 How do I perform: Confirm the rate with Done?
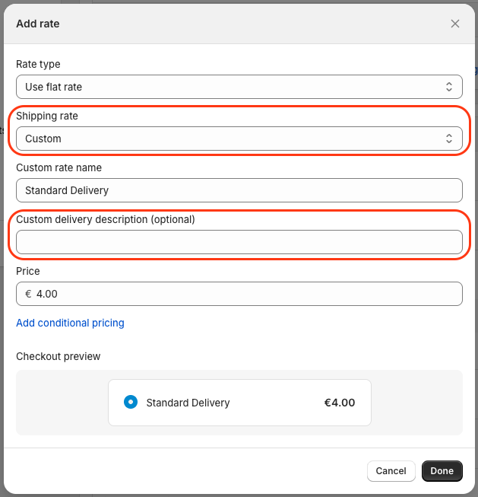tap(442, 471)
